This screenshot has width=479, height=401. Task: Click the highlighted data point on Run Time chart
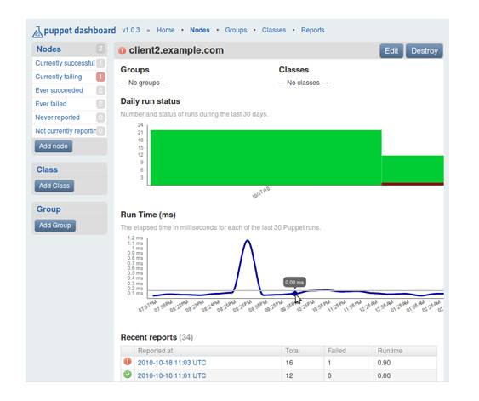tap(294, 294)
